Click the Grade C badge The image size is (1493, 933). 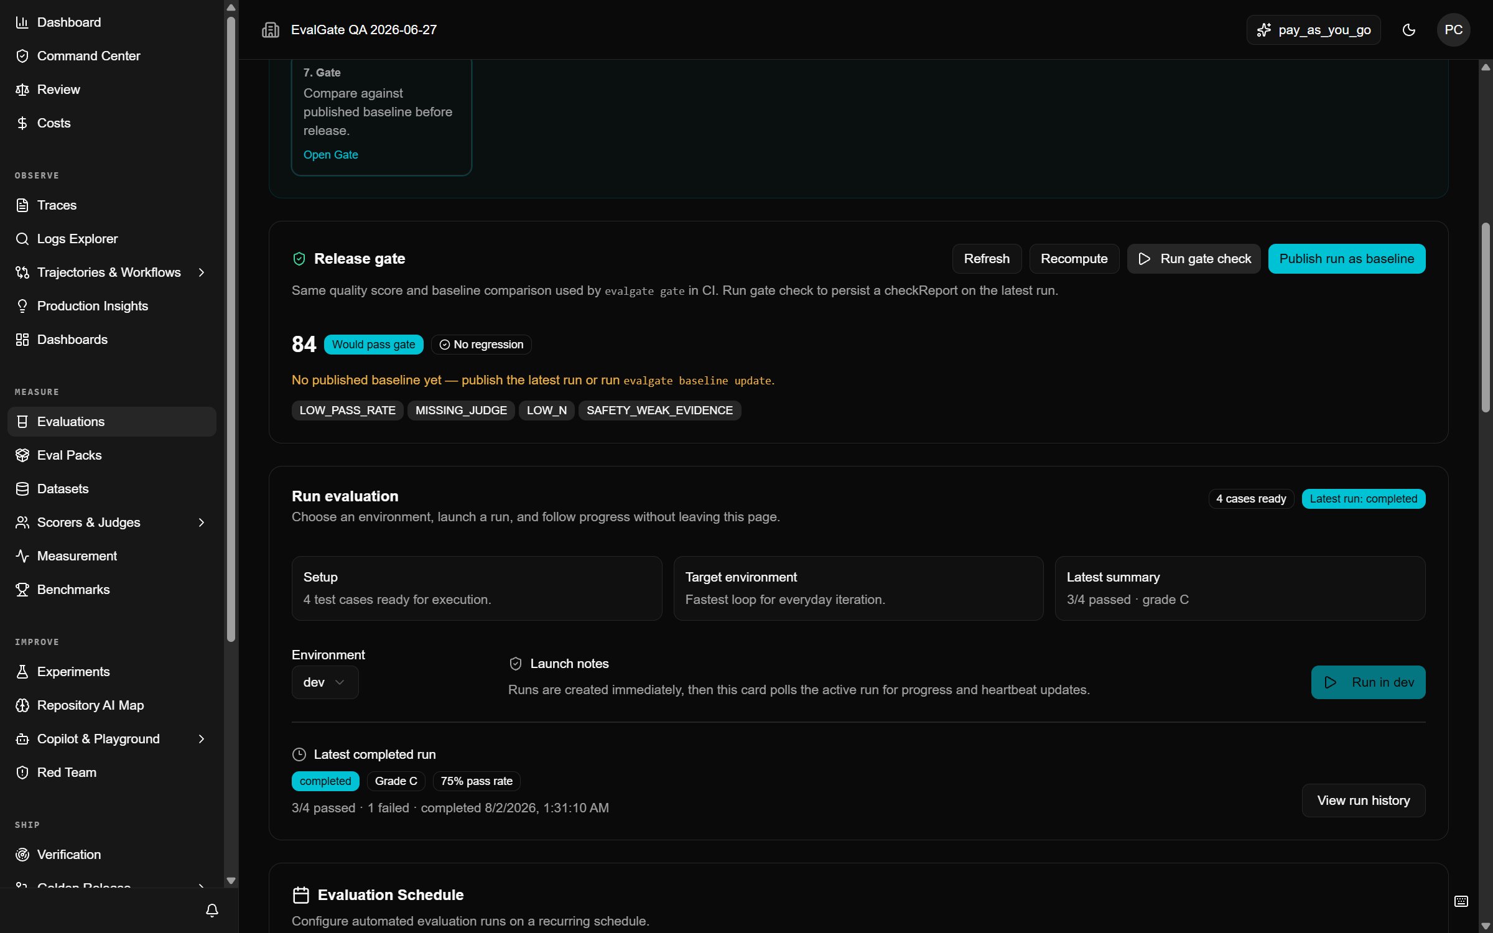[x=396, y=781]
